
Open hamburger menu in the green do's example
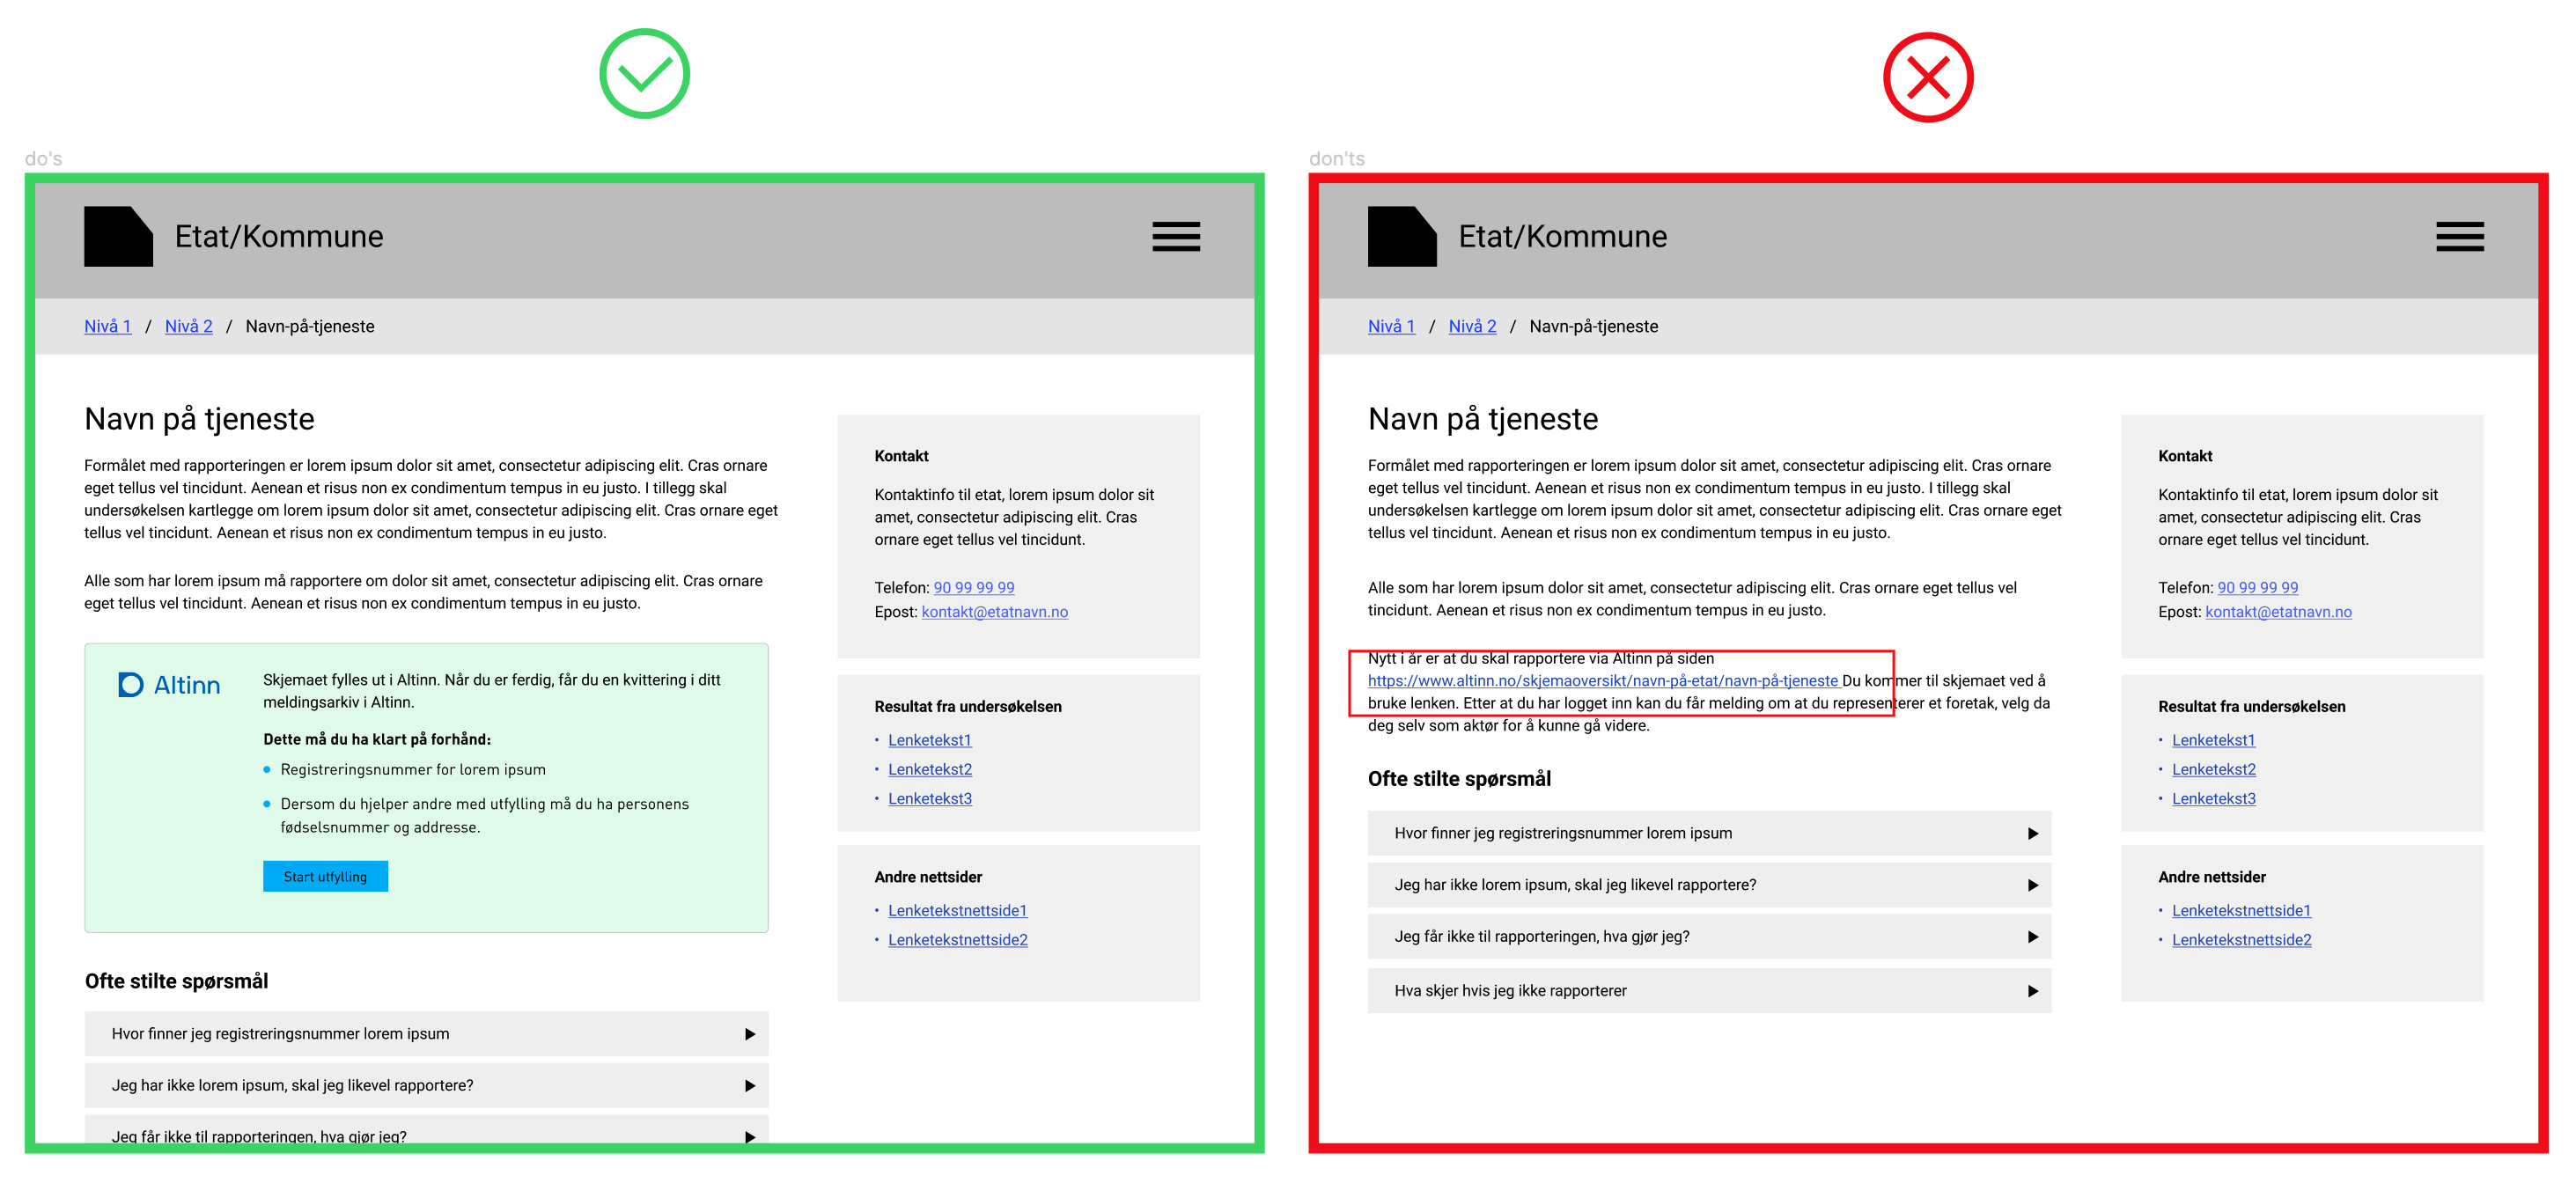point(1175,236)
